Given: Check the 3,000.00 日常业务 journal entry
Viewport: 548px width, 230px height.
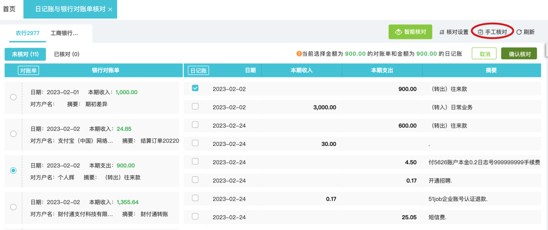Looking at the screenshot, I should (195, 106).
